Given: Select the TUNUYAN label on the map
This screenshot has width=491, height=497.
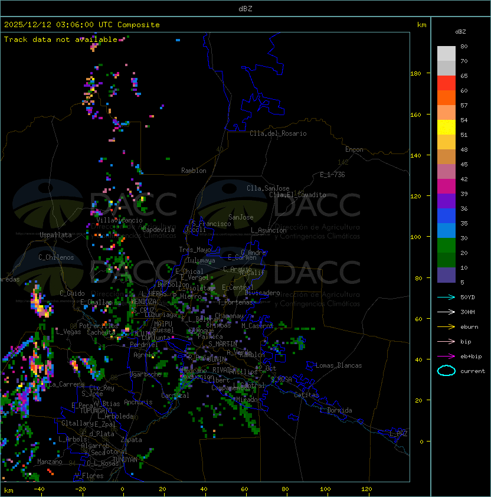Looking at the screenshot, I should 125,459.
